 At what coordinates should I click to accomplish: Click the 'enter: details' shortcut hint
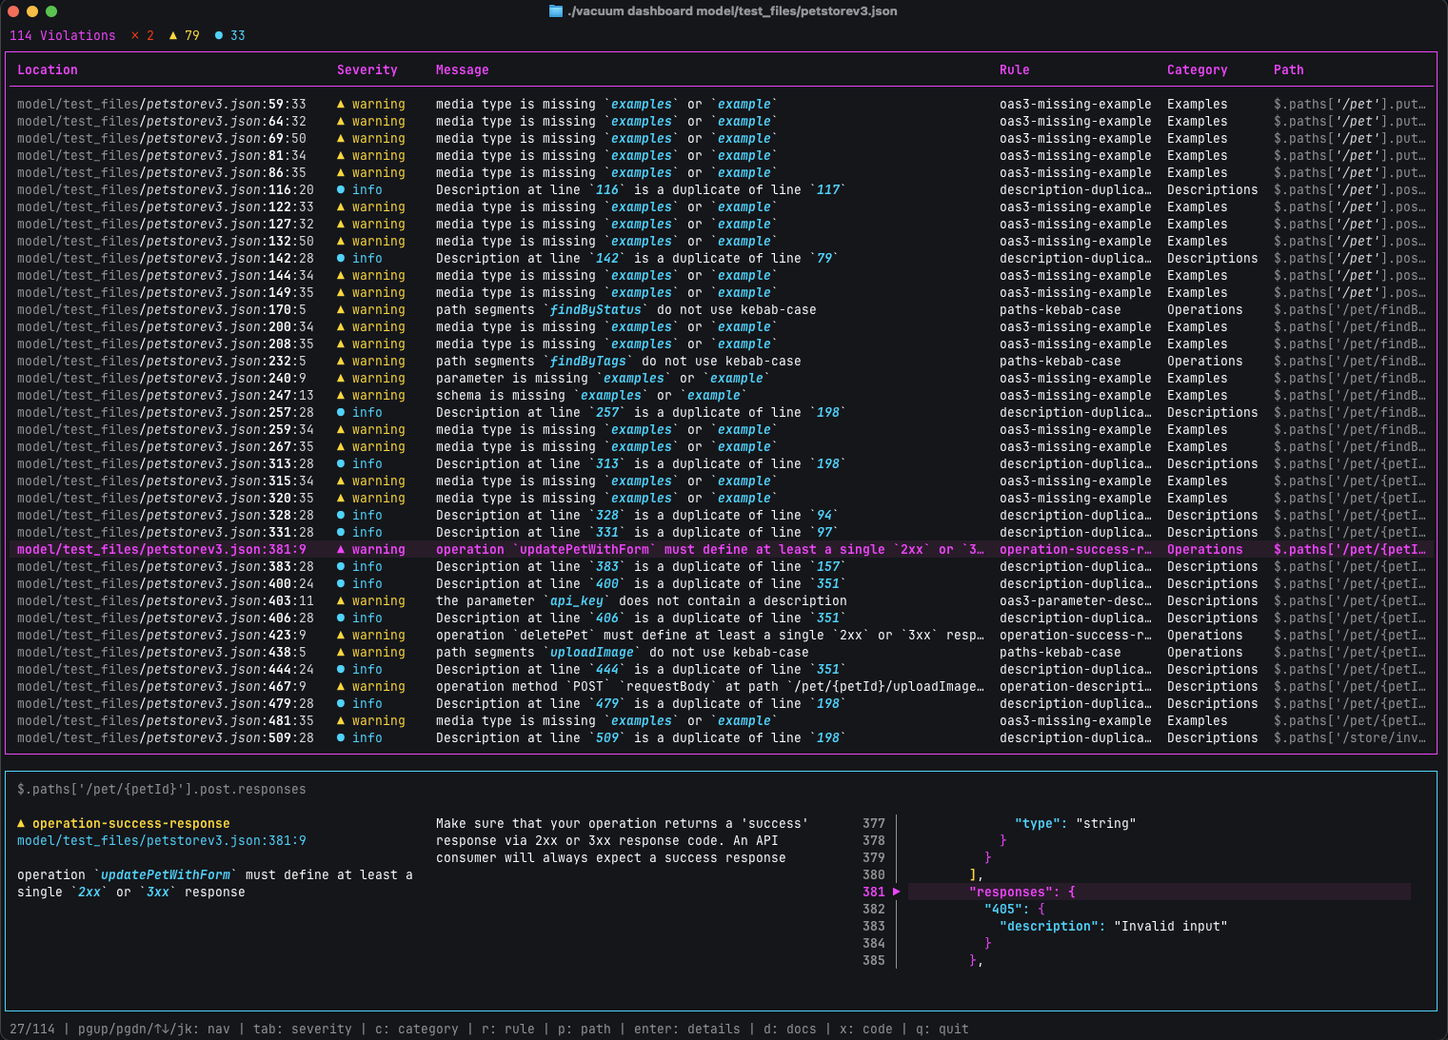(x=687, y=1030)
